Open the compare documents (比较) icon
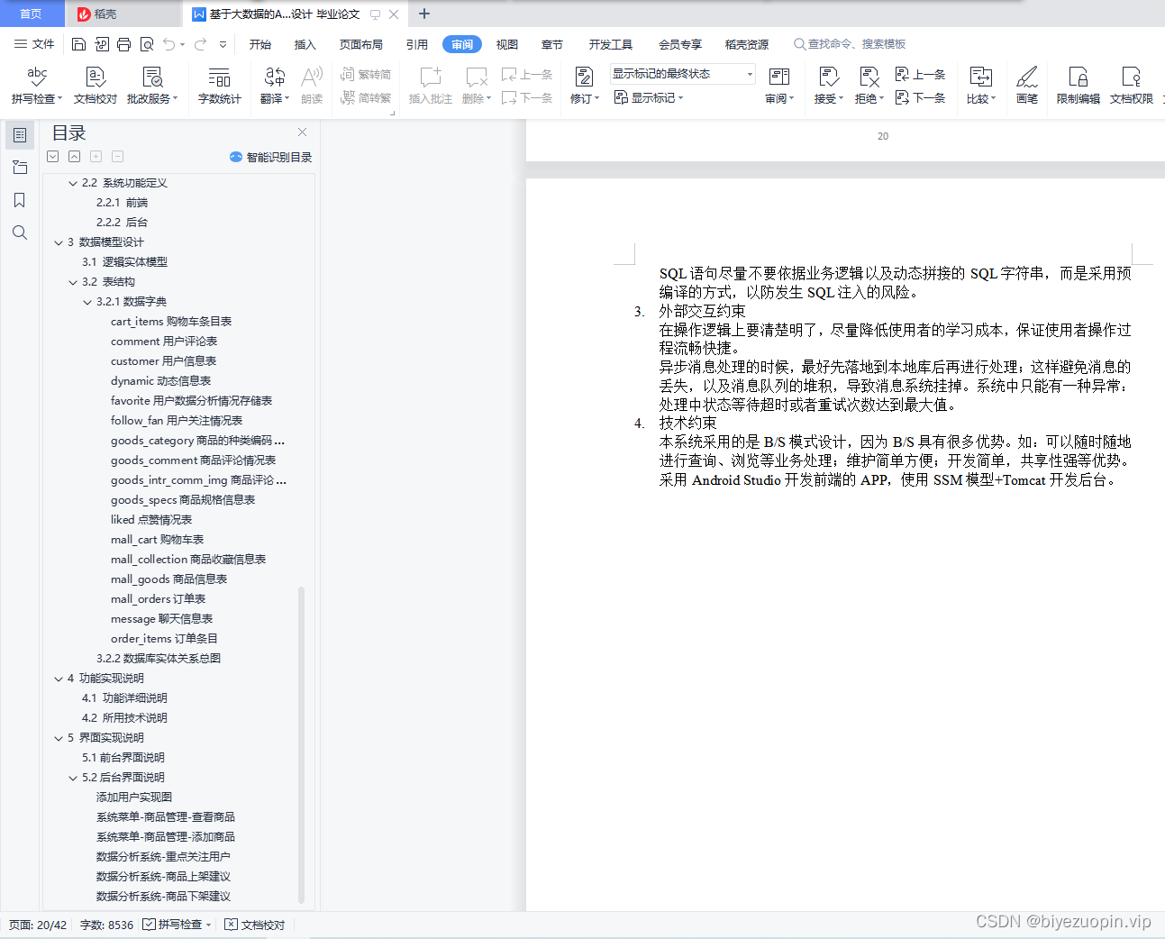 [x=981, y=86]
